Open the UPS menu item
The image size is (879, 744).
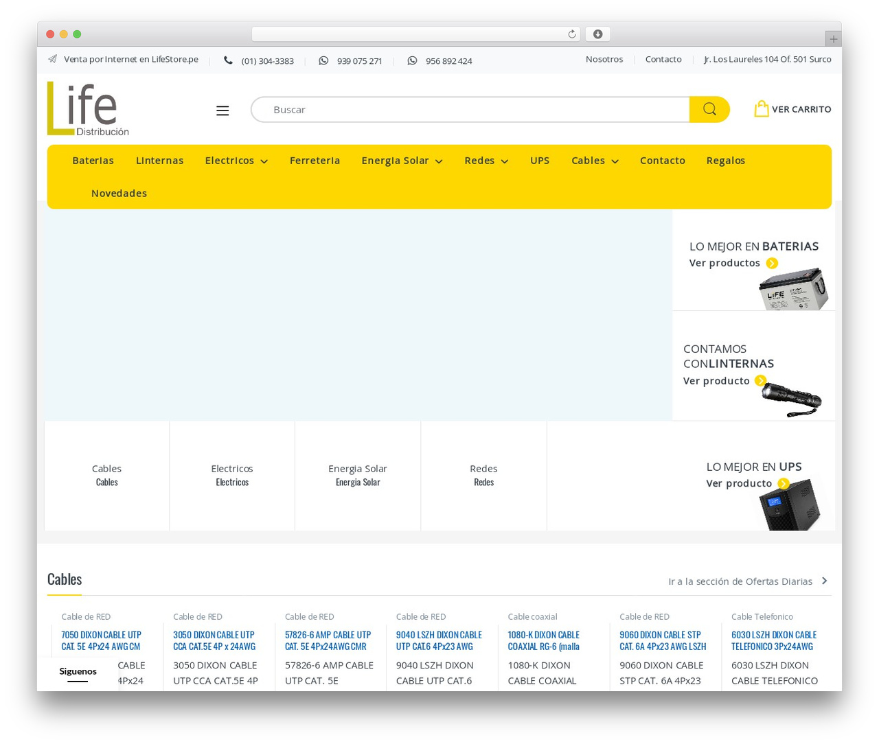tap(540, 161)
